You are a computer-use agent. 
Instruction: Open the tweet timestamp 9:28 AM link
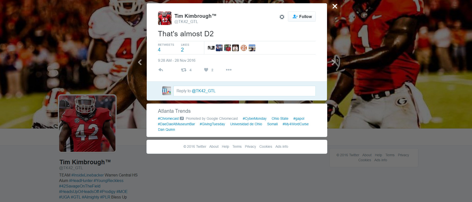coord(177,60)
